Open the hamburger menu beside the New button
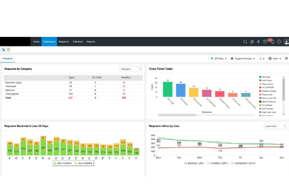Image resolution: width=289 pixels, height=189 pixels. point(286,58)
